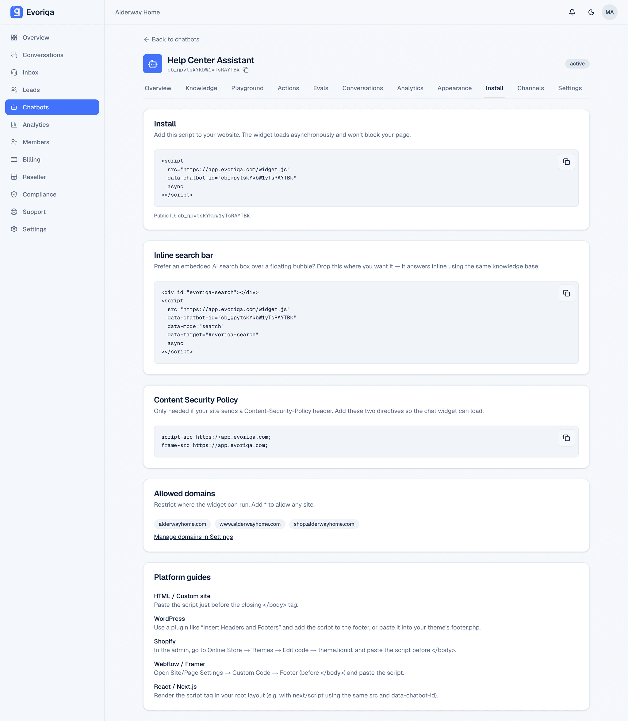The image size is (628, 721).
Task: Click the alderwayhome.com domain chip
Action: click(x=182, y=524)
